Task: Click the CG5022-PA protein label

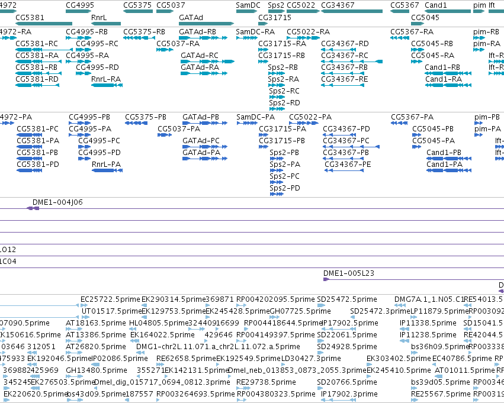Action: (310, 117)
